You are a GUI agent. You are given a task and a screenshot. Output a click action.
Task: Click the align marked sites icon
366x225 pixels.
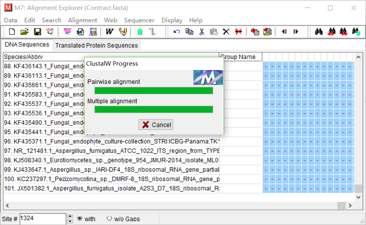pyautogui.click(x=152, y=31)
